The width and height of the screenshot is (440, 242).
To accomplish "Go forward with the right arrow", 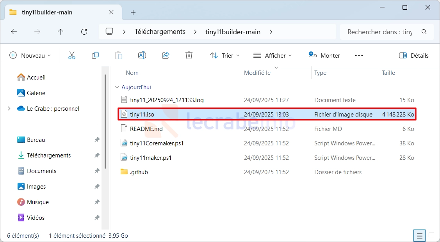I will coord(37,32).
